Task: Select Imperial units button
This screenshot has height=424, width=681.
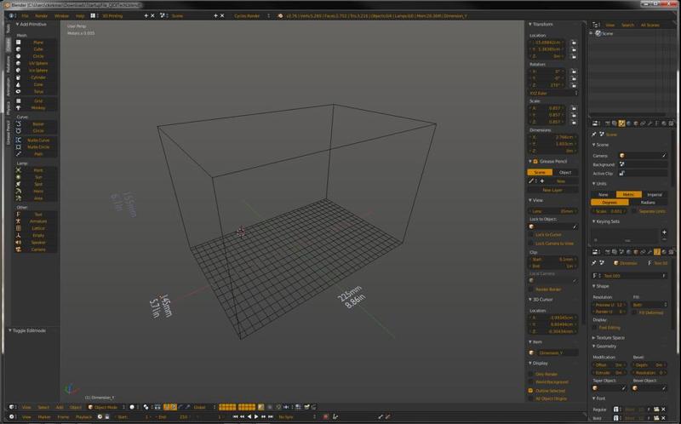Action: [x=654, y=194]
